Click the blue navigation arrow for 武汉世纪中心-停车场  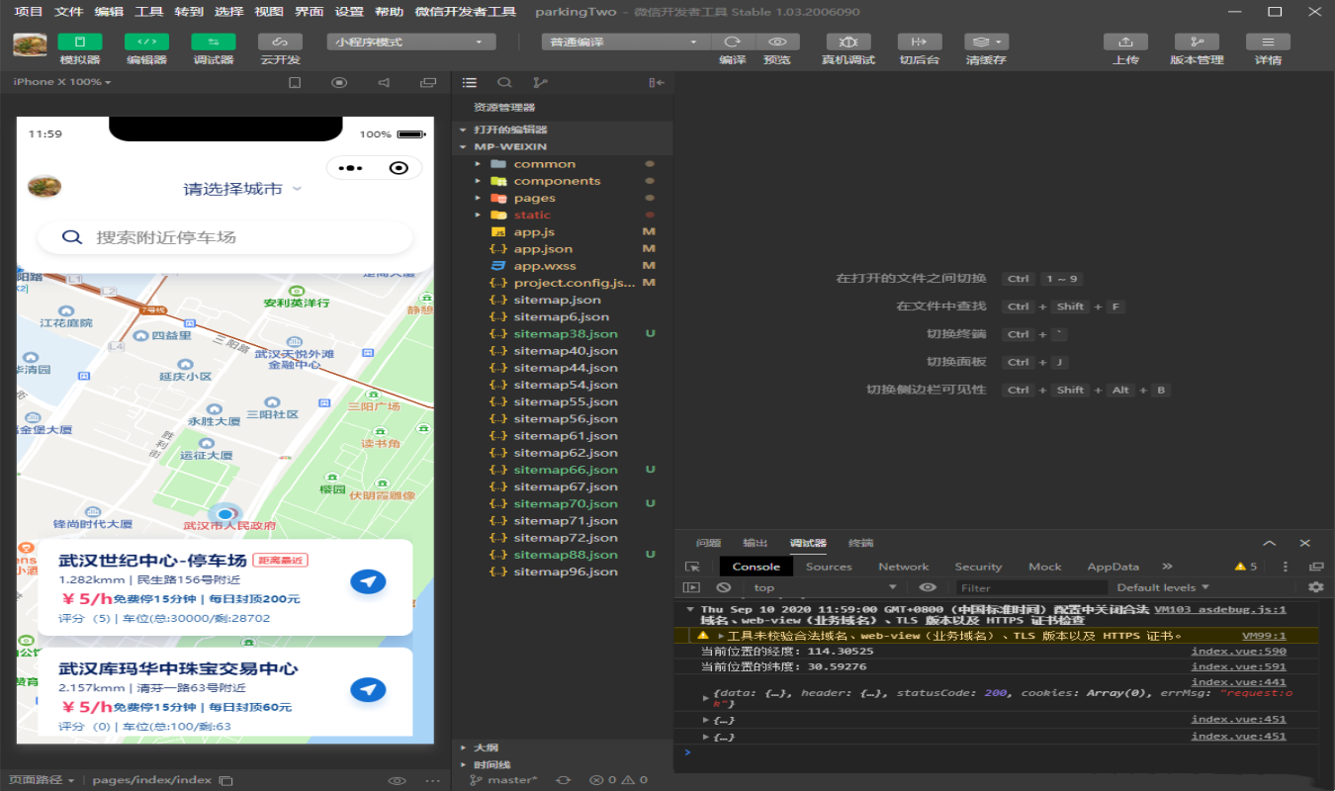click(368, 581)
